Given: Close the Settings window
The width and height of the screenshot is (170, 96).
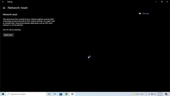Looking at the screenshot, I should click(167, 2).
